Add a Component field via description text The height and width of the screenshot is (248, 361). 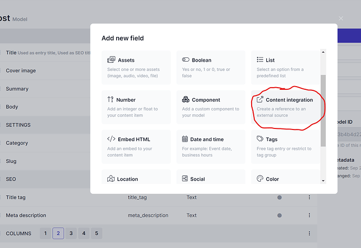210,112
